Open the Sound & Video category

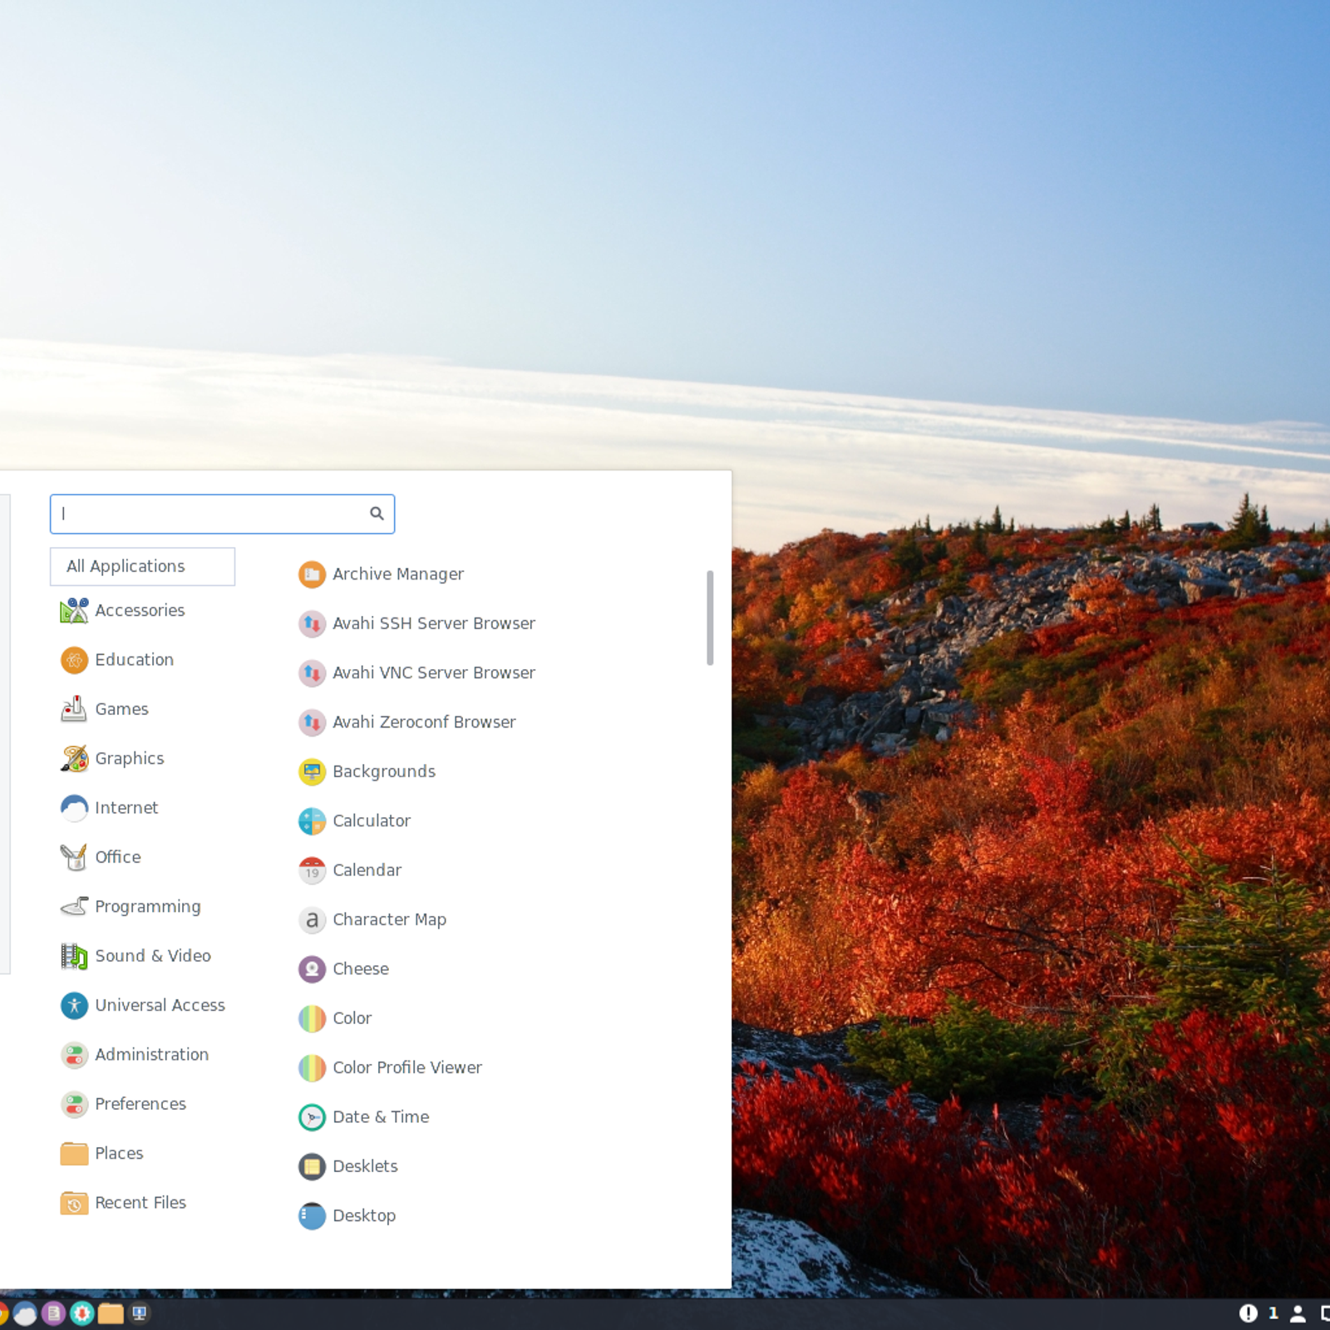[152, 956]
